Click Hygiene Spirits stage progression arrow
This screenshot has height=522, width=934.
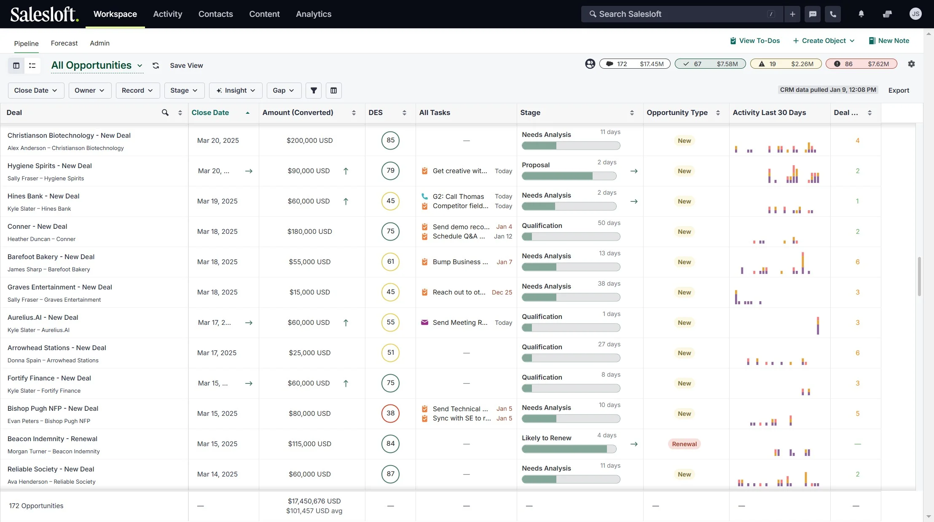point(634,171)
